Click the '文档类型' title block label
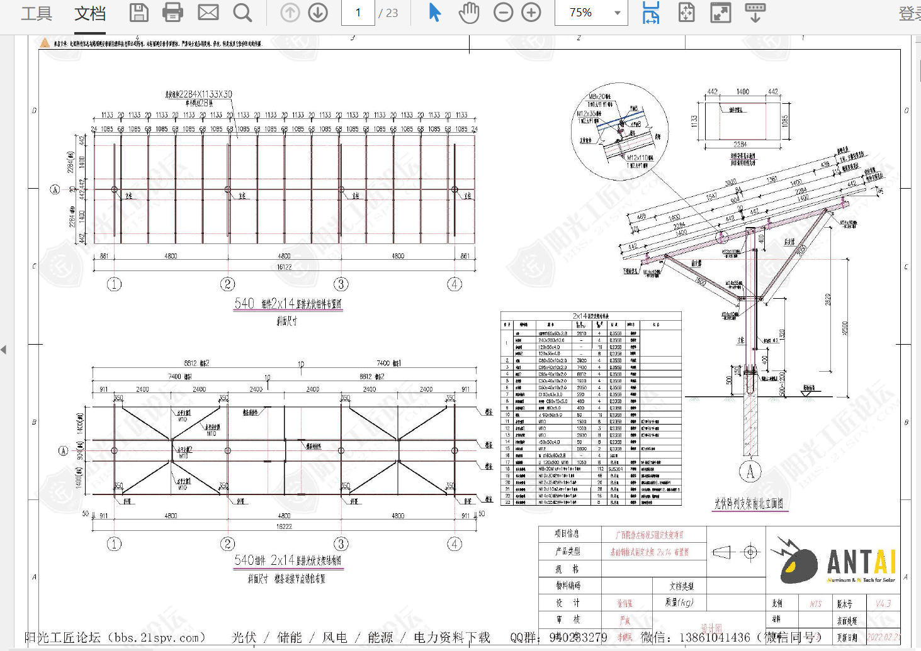Viewport: 921px width, 651px height. pyautogui.click(x=682, y=586)
